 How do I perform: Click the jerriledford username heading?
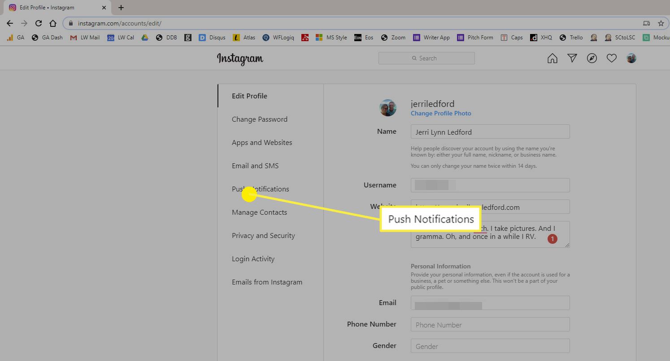[432, 104]
